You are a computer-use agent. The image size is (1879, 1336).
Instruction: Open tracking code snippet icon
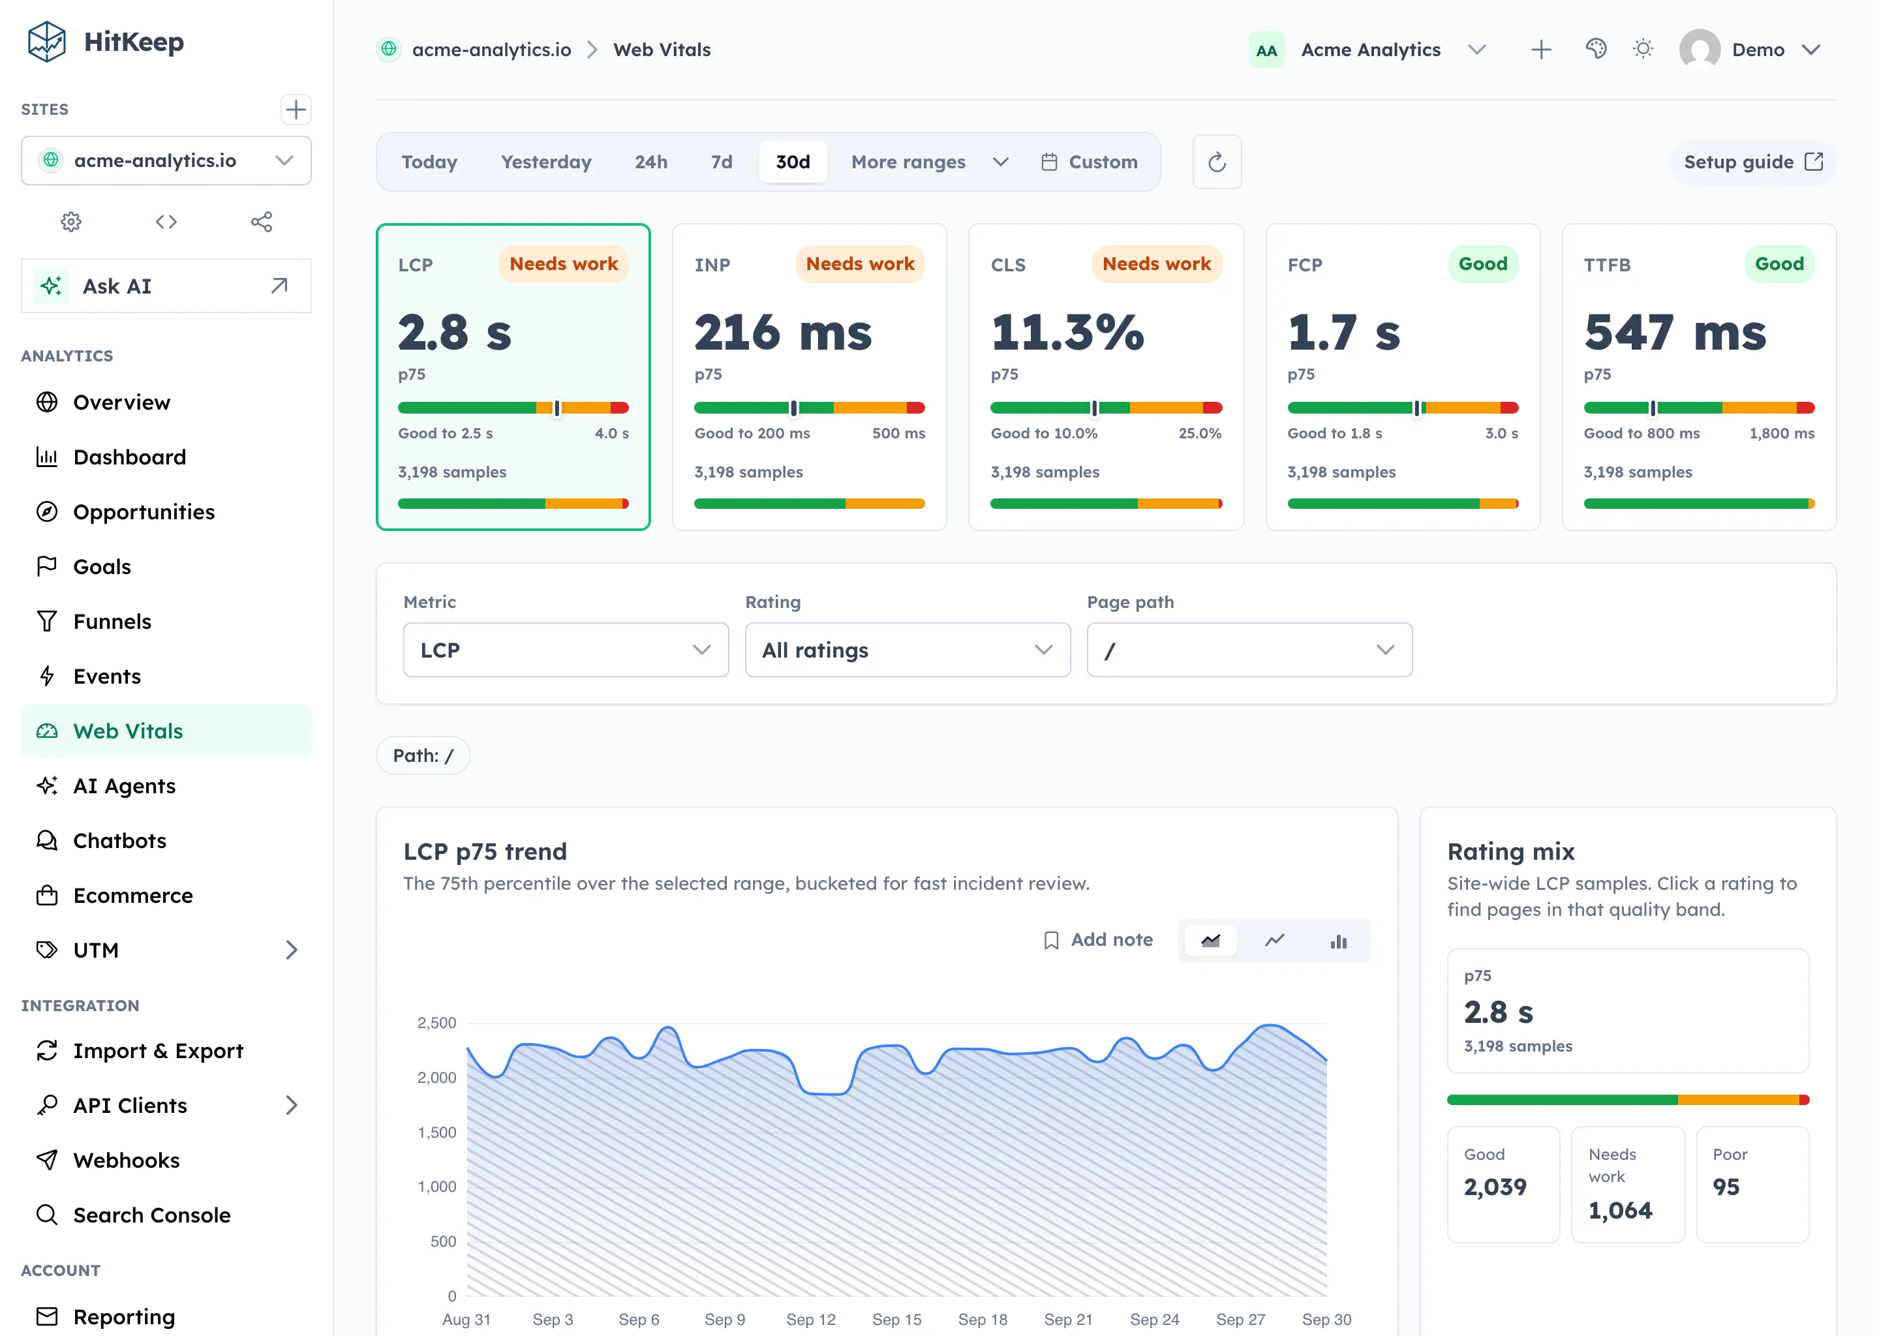(x=166, y=221)
